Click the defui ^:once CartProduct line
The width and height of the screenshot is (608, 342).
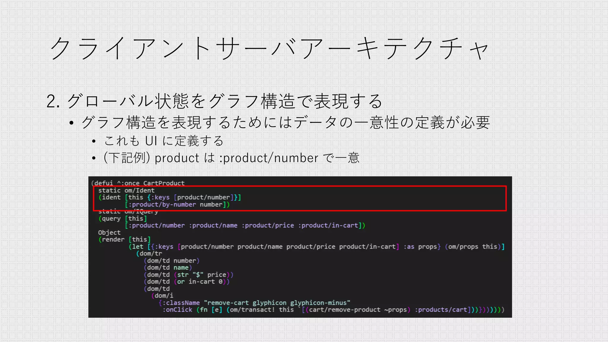tap(138, 183)
